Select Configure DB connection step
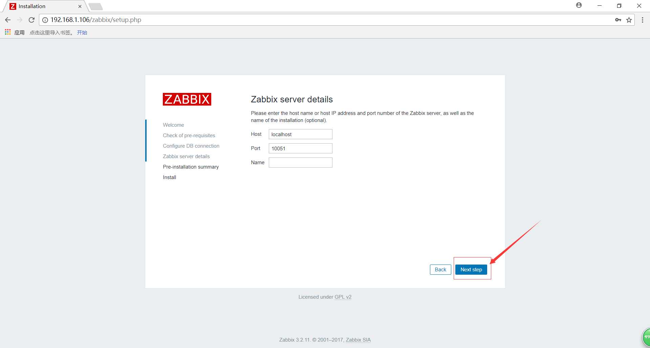Image resolution: width=650 pixels, height=348 pixels. tap(191, 146)
